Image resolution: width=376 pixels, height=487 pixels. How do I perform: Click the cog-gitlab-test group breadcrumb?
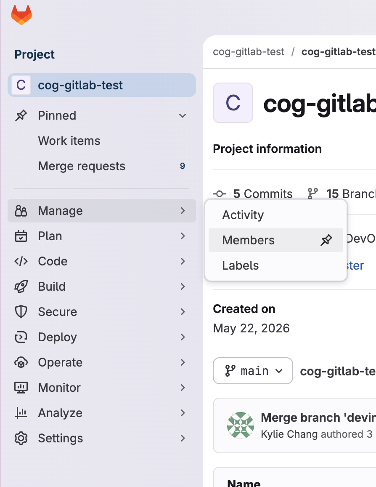[x=249, y=51]
